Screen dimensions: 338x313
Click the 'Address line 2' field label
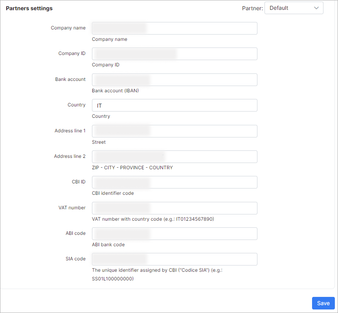tap(70, 156)
